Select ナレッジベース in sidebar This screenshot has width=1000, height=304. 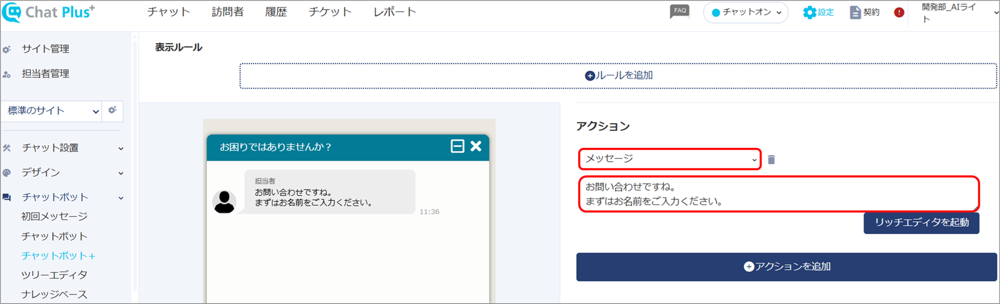(54, 294)
